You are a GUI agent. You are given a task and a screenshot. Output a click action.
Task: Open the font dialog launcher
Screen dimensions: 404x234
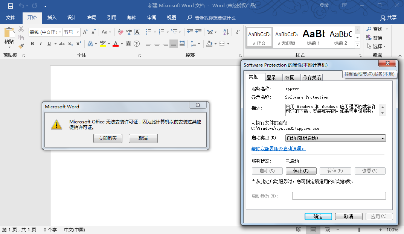[140, 56]
